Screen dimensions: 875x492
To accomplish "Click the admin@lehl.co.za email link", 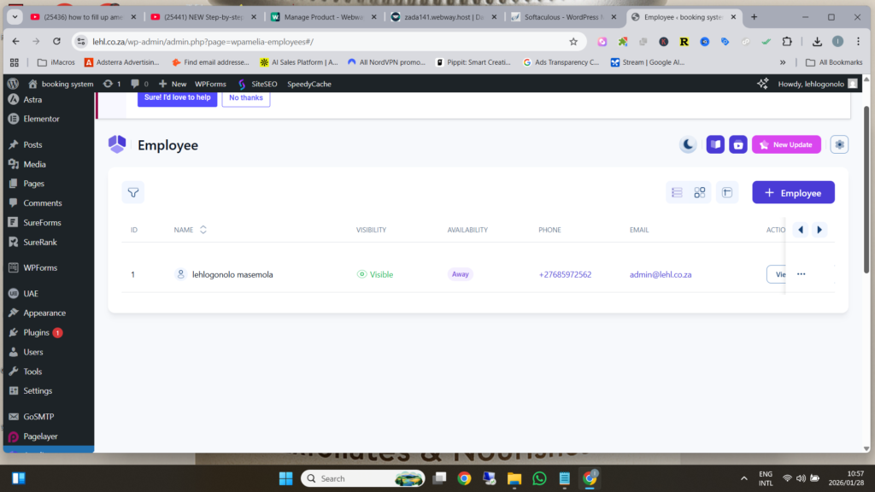I will click(660, 274).
